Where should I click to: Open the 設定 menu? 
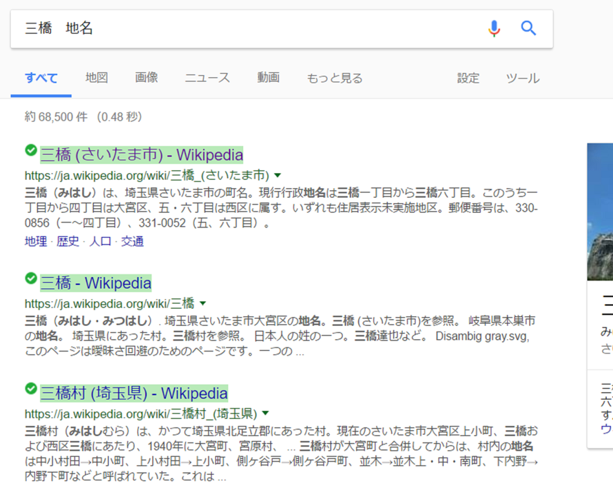point(468,78)
